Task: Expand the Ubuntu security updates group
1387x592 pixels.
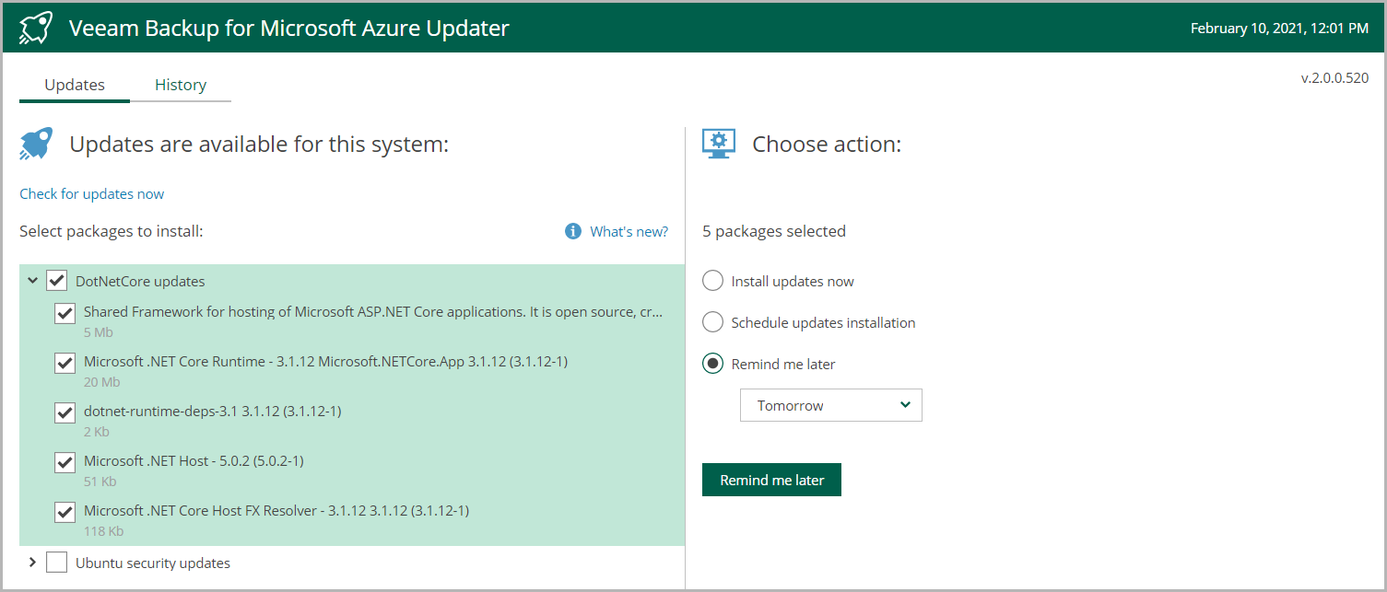Action: (33, 563)
